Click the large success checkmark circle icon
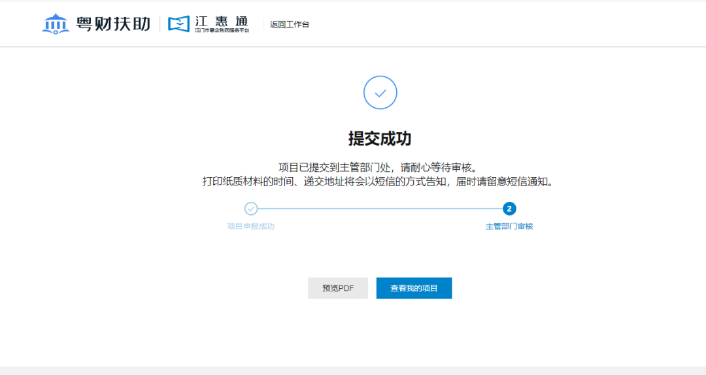The height and width of the screenshot is (375, 706). pyautogui.click(x=380, y=92)
